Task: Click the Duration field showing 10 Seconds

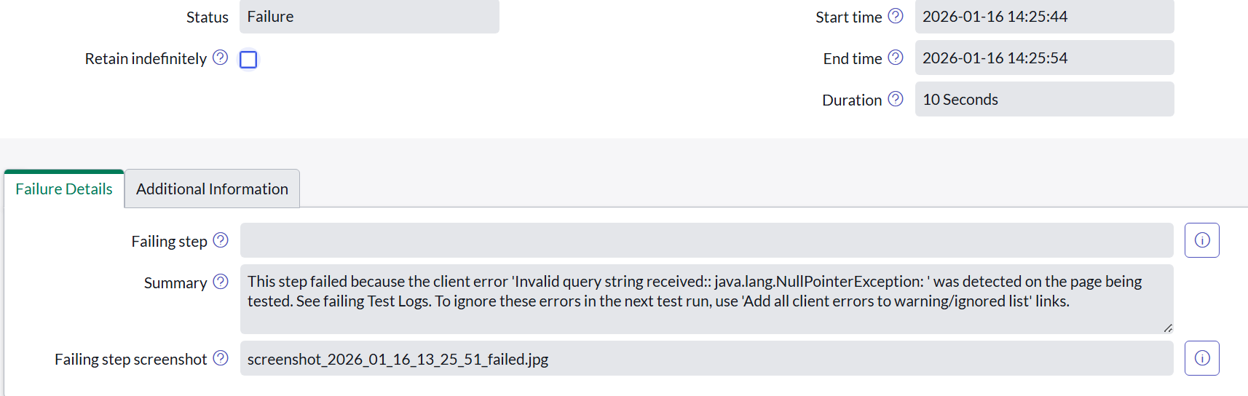Action: click(1044, 99)
